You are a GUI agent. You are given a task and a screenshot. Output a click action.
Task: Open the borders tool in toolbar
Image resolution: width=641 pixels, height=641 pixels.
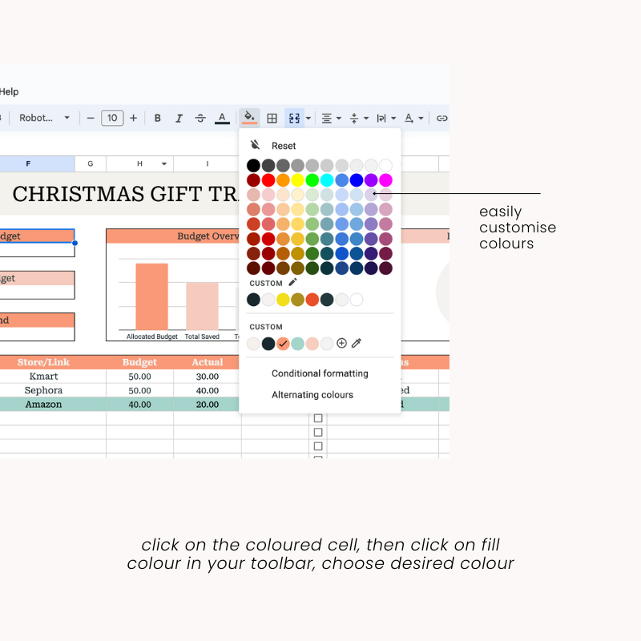[272, 118]
